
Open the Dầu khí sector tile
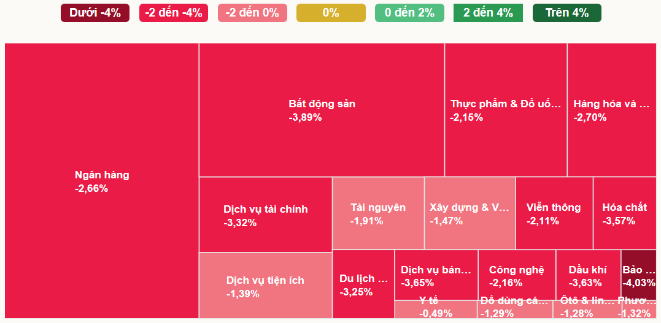click(587, 275)
